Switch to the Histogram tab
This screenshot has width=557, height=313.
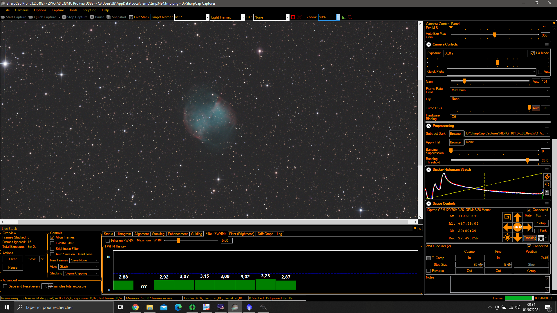point(124,234)
